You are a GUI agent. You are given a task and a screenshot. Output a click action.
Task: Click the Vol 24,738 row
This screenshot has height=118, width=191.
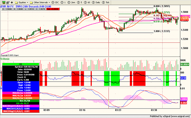(x=21, y=101)
